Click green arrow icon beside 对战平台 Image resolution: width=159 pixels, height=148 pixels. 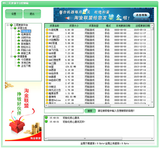(x=19, y=37)
